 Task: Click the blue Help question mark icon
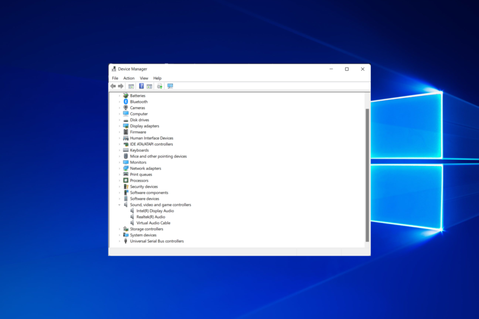(142, 86)
